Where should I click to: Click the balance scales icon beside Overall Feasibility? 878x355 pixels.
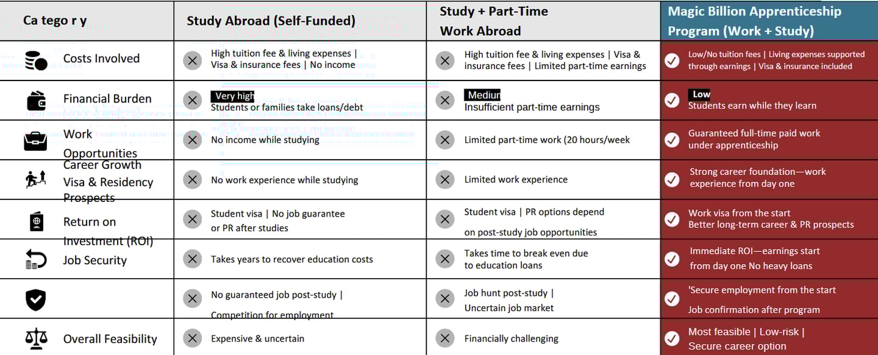click(x=36, y=338)
